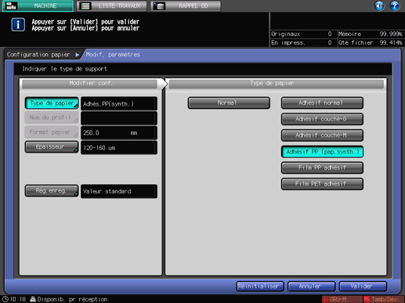Open the MACHINE tab
This screenshot has width=405, height=303.
coord(38,5)
